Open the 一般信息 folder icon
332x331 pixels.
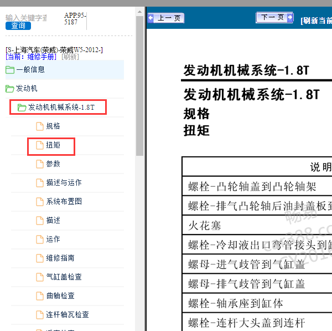pyautogui.click(x=10, y=70)
